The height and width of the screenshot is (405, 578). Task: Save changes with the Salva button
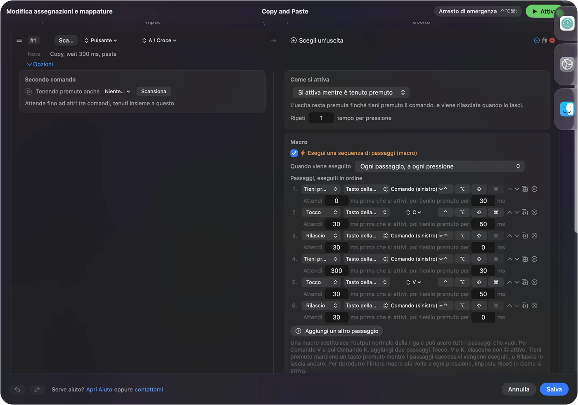pyautogui.click(x=554, y=389)
